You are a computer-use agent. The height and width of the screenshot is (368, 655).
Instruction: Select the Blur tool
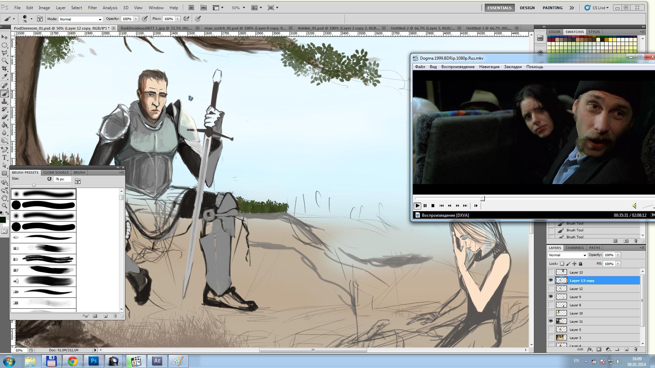[x=4, y=133]
